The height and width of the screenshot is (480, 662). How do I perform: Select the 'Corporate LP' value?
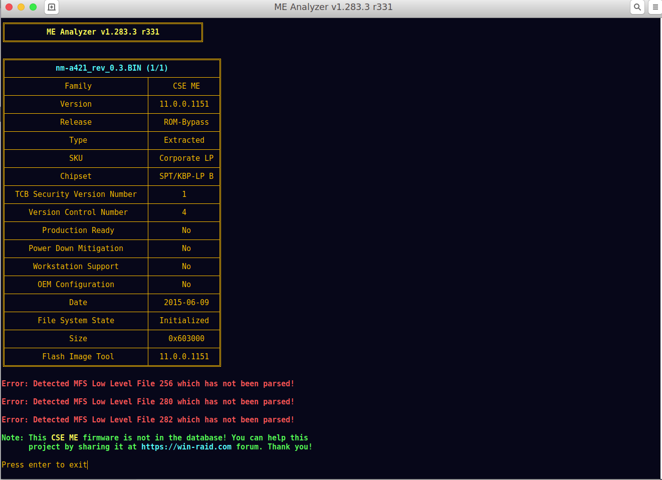click(x=186, y=158)
